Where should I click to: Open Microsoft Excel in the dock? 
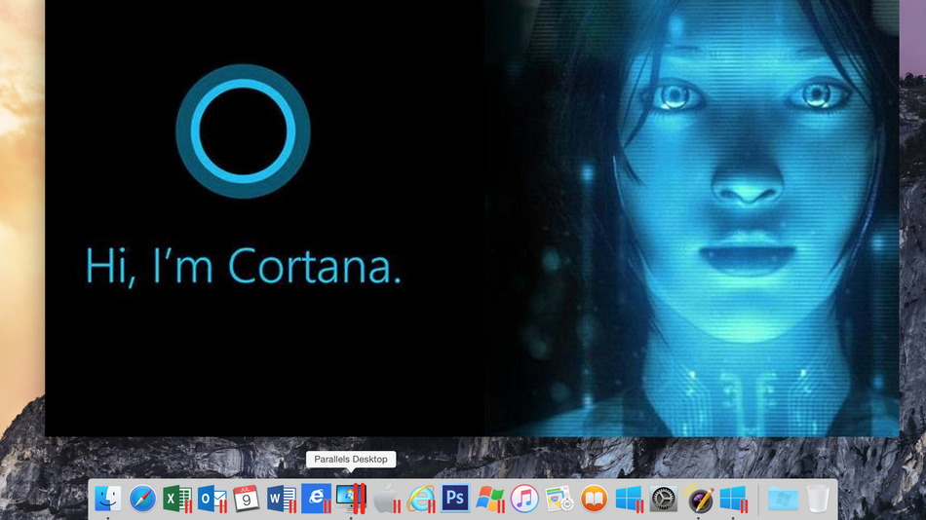(x=176, y=499)
